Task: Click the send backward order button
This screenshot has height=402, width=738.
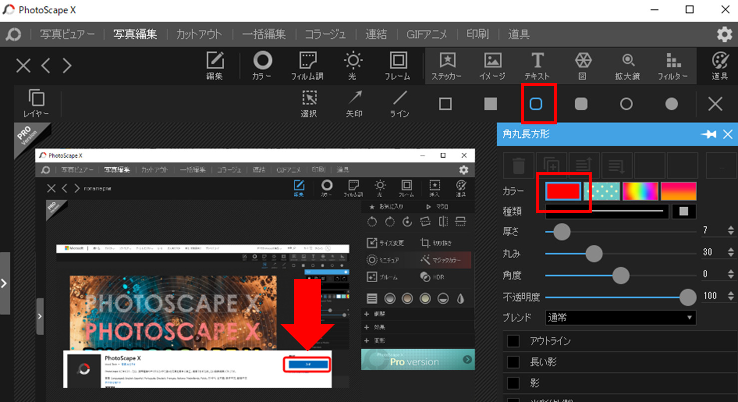Action: pyautogui.click(x=617, y=166)
